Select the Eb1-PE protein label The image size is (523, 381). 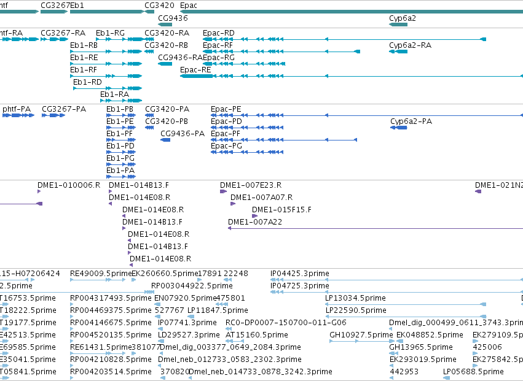click(120, 121)
